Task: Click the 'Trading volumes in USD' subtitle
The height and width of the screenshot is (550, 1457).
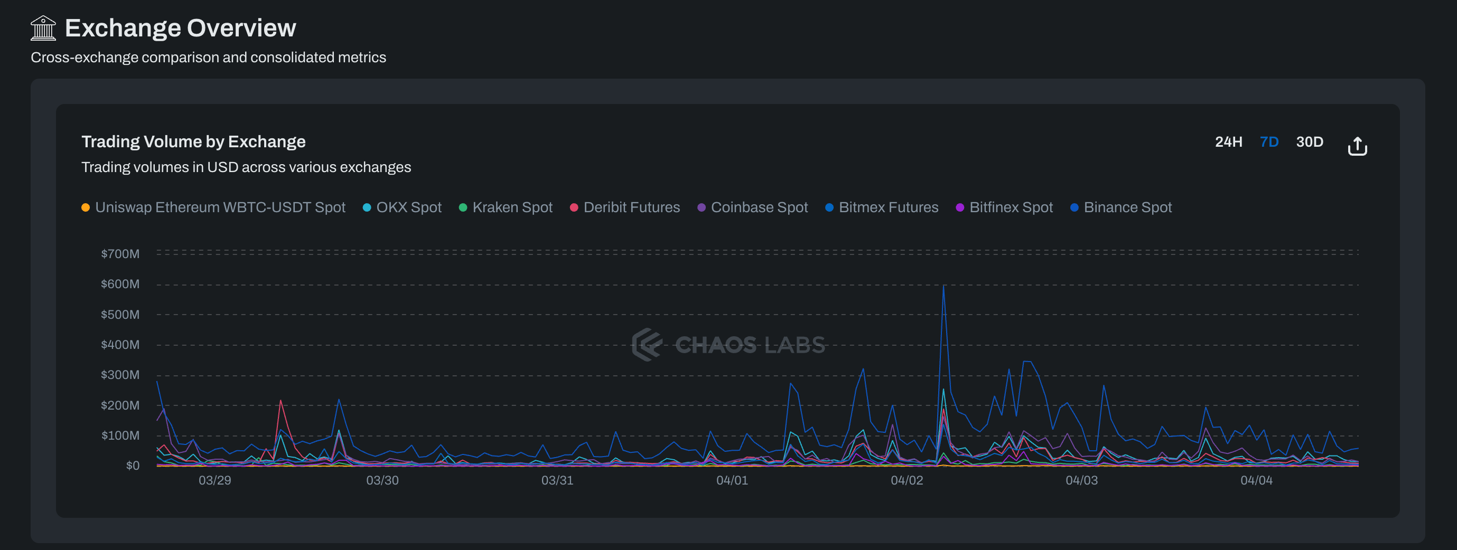Action: click(x=246, y=167)
